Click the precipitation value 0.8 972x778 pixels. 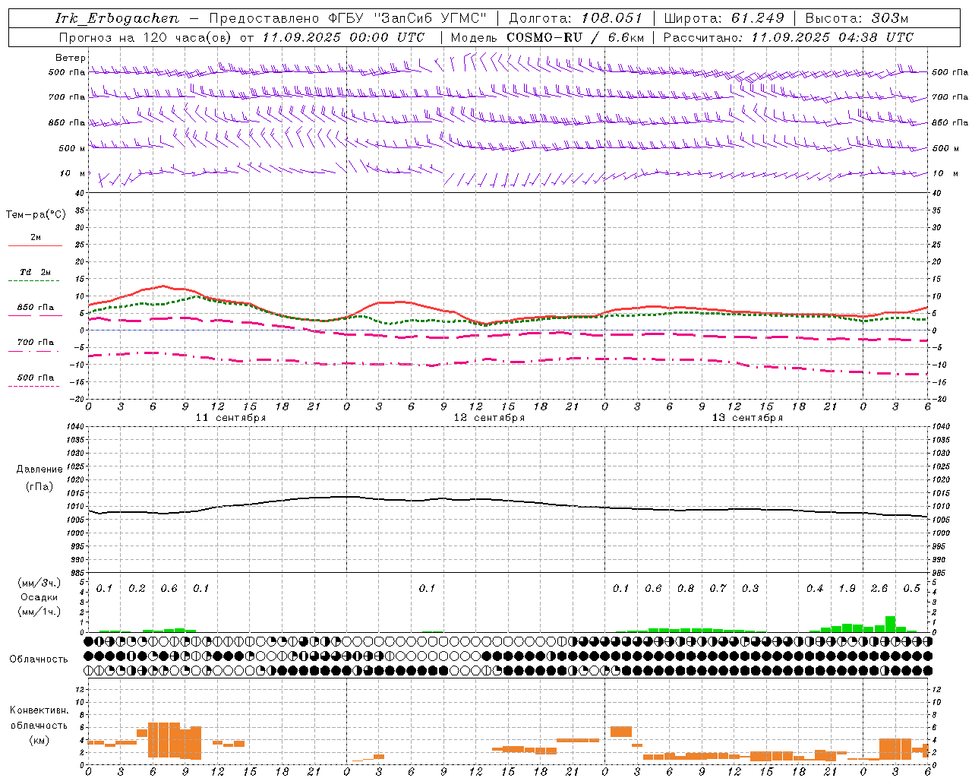686,589
